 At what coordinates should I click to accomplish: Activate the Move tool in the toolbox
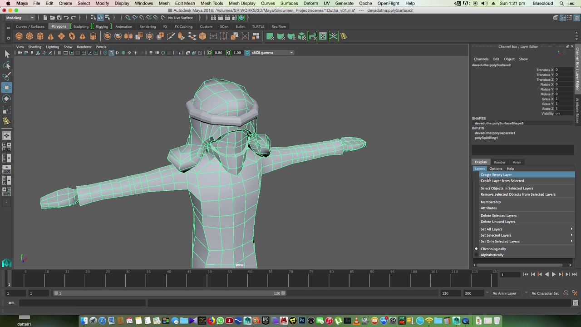point(7,87)
